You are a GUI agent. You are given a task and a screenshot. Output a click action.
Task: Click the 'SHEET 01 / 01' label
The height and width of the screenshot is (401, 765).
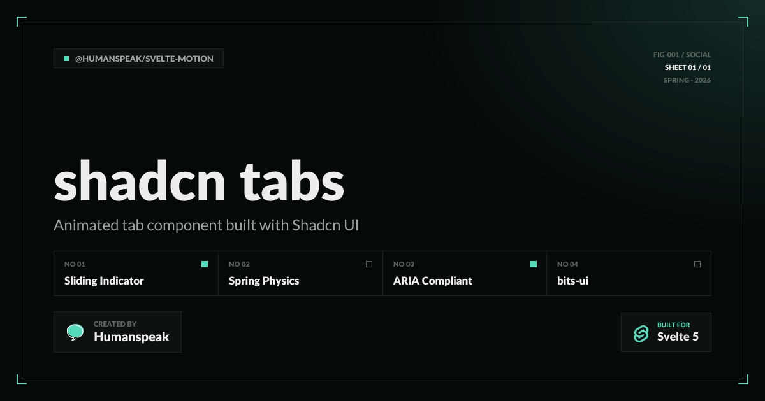[688, 67]
